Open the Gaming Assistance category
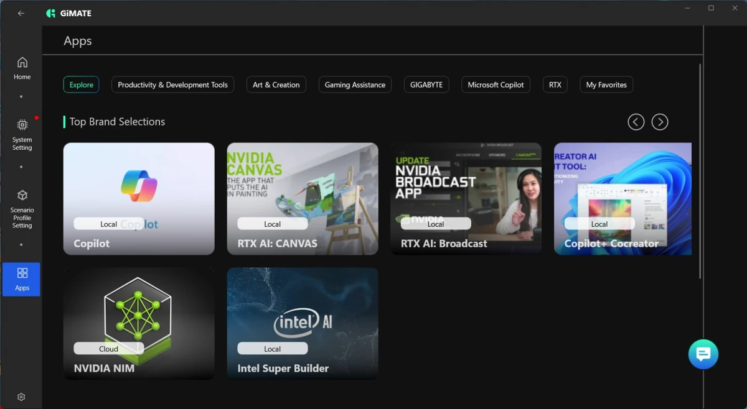 (355, 85)
